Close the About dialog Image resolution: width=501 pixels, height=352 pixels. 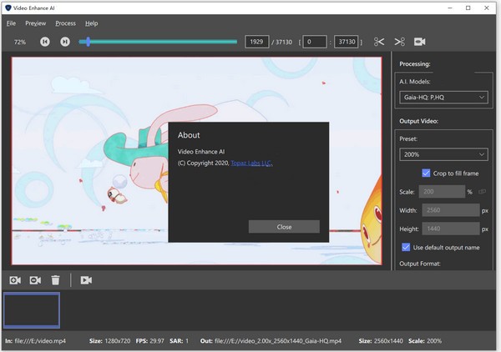(284, 227)
